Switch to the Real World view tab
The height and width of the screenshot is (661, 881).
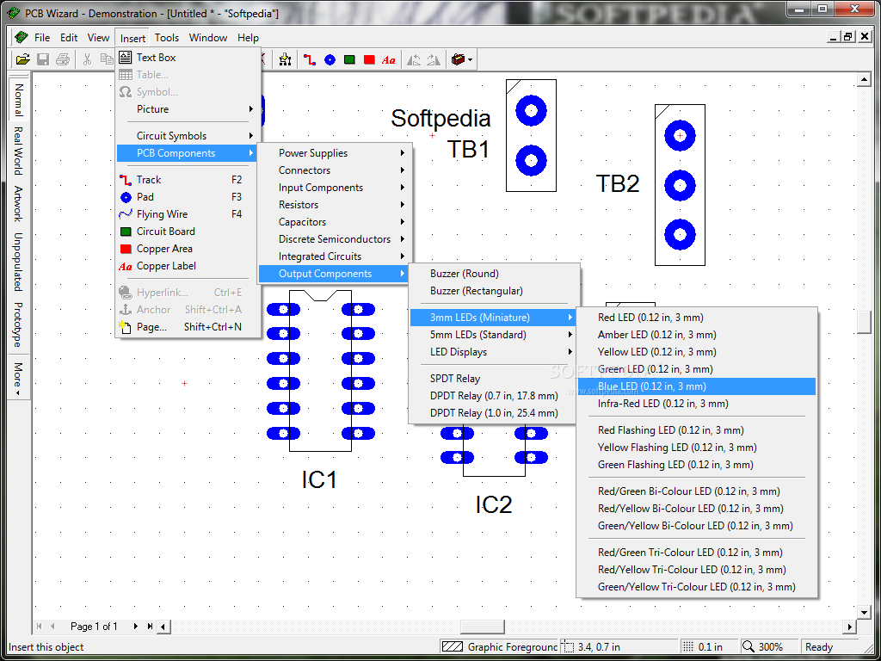[x=19, y=151]
